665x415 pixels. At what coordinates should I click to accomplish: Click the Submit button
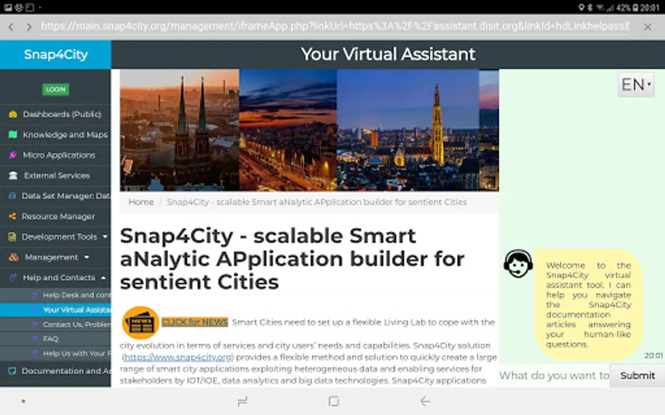click(x=637, y=375)
